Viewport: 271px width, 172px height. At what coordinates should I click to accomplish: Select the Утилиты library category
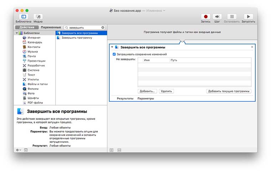tap(33, 80)
